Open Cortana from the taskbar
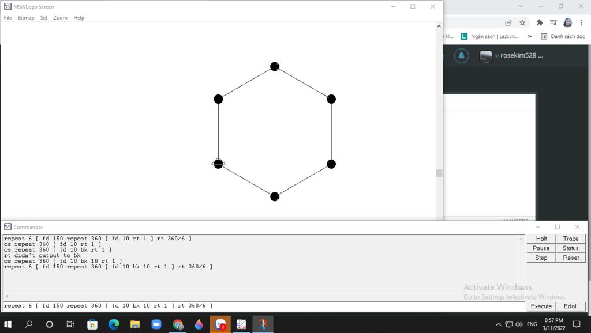 (x=50, y=324)
